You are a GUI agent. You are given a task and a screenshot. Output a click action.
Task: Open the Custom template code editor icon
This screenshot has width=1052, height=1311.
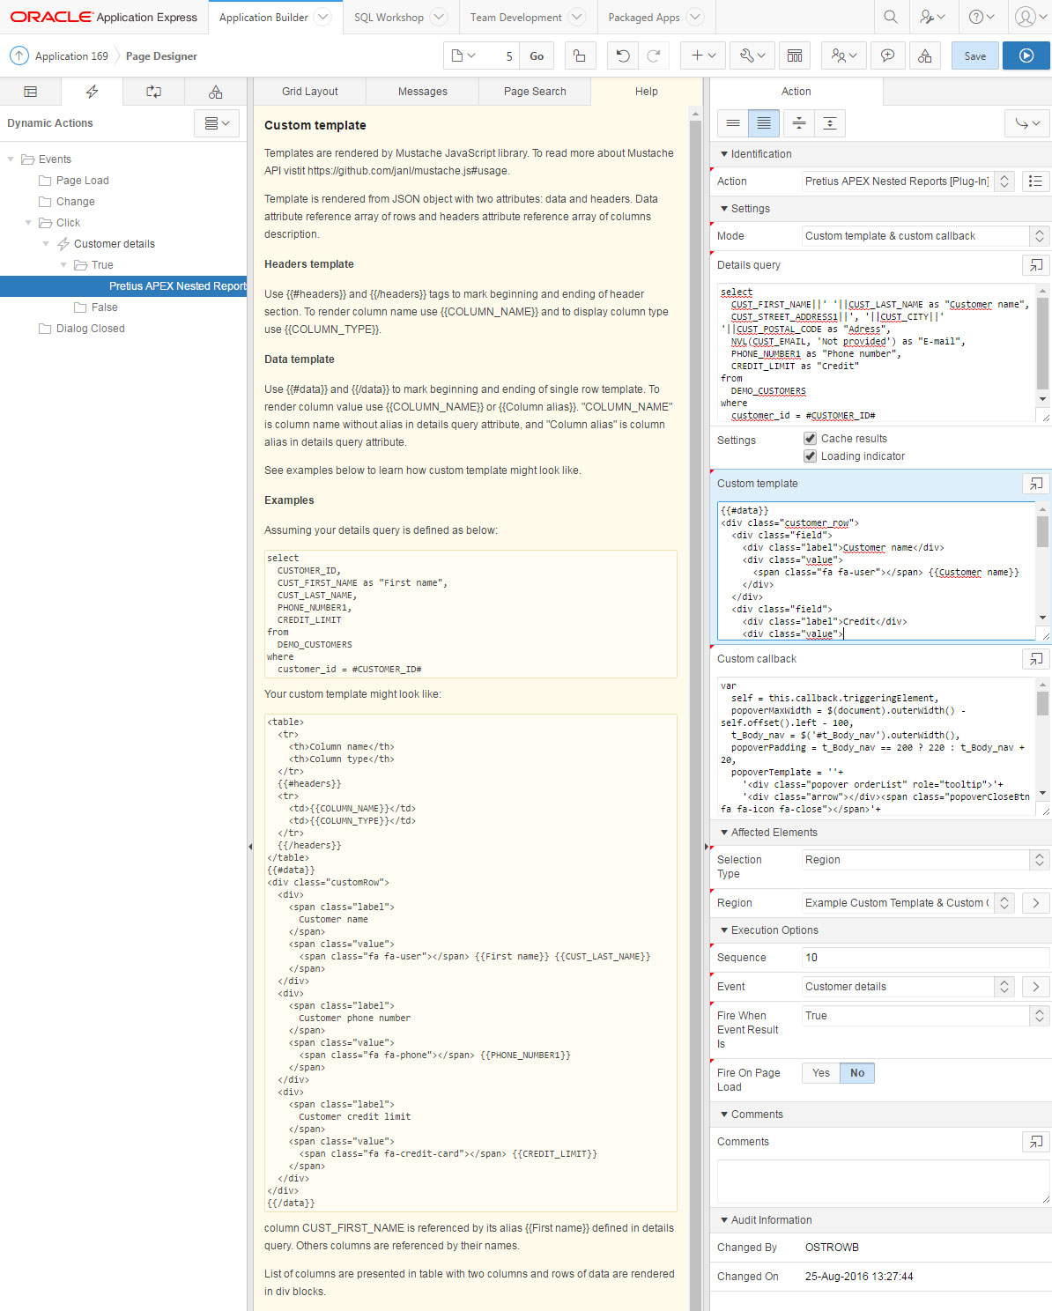coord(1036,483)
